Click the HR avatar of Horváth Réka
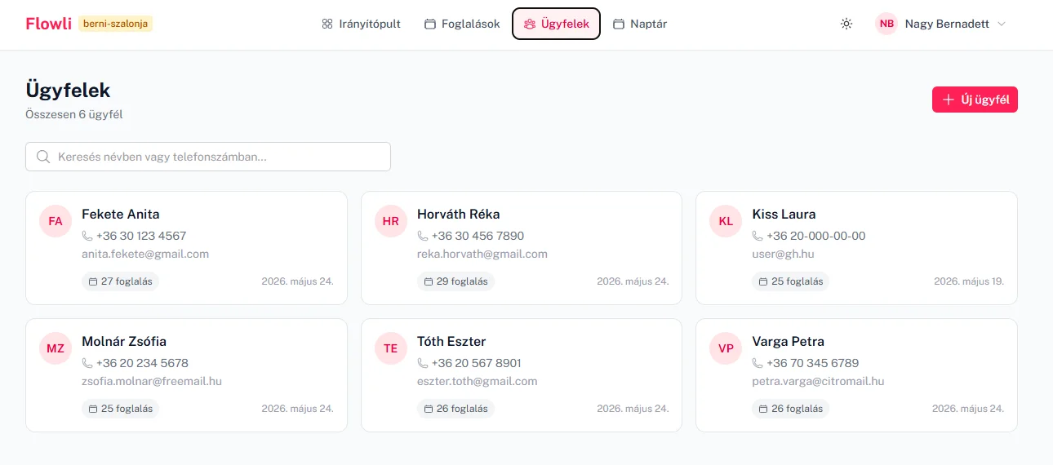This screenshot has width=1053, height=465. coord(390,221)
